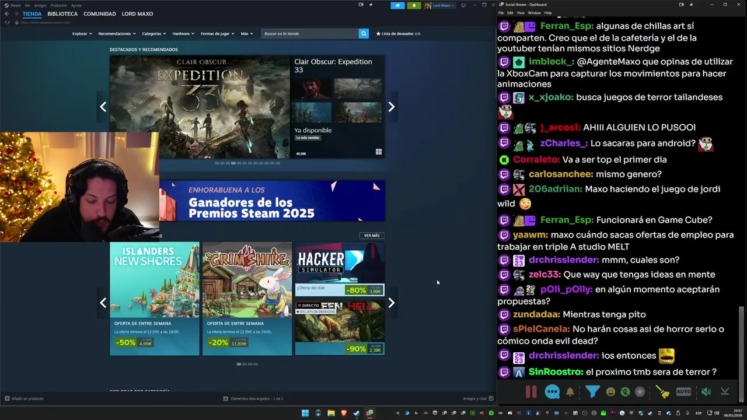Click in the Buscar en la tienda field
747x420 pixels.
click(310, 34)
